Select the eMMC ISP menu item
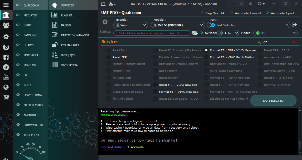The width and height of the screenshot is (302, 160). (x=30, y=65)
